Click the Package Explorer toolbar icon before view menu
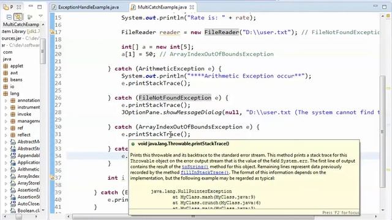 click(30, 17)
